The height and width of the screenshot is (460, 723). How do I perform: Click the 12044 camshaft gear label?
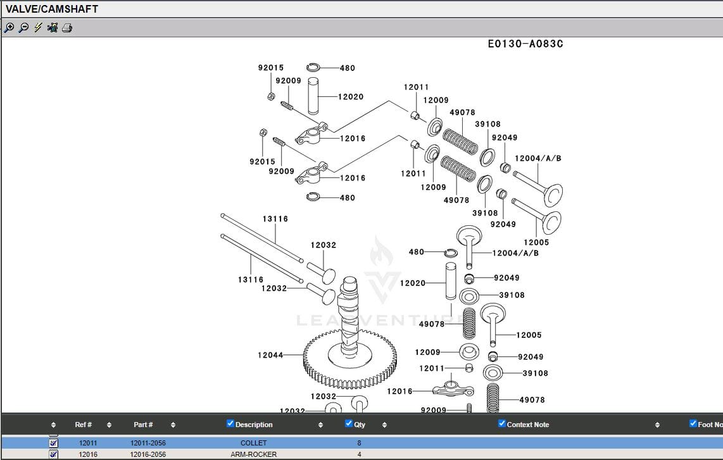(x=270, y=356)
